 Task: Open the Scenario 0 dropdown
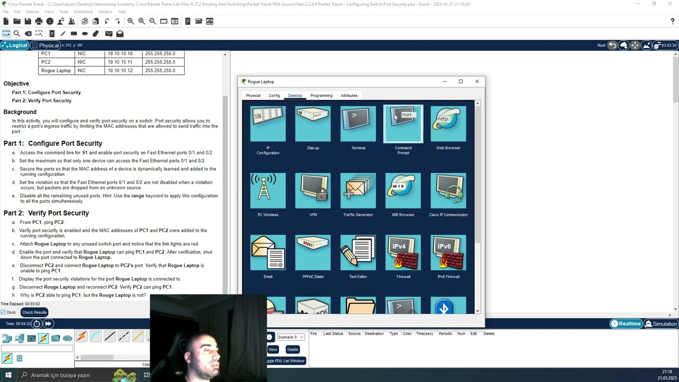point(290,337)
